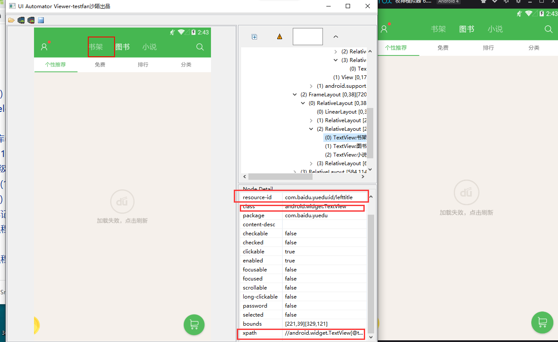Select the (0) LinearLayout tree row
The height and width of the screenshot is (342, 558).
click(x=341, y=112)
